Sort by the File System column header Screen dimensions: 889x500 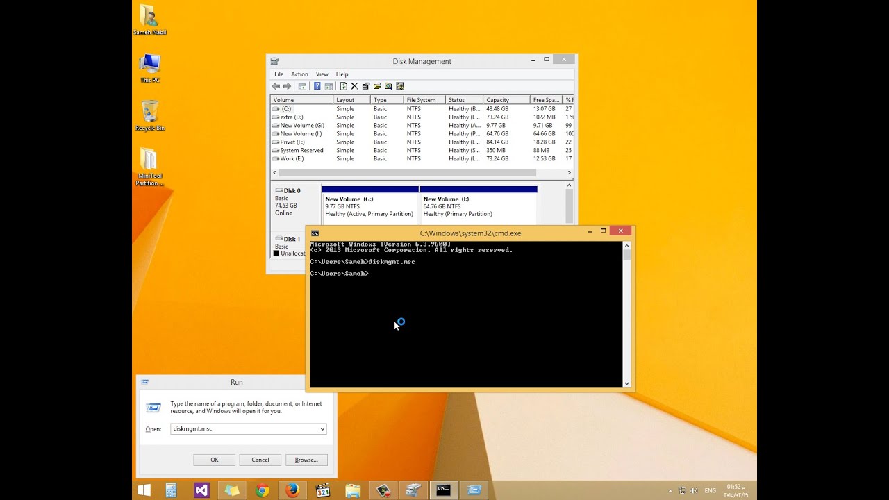click(x=424, y=100)
